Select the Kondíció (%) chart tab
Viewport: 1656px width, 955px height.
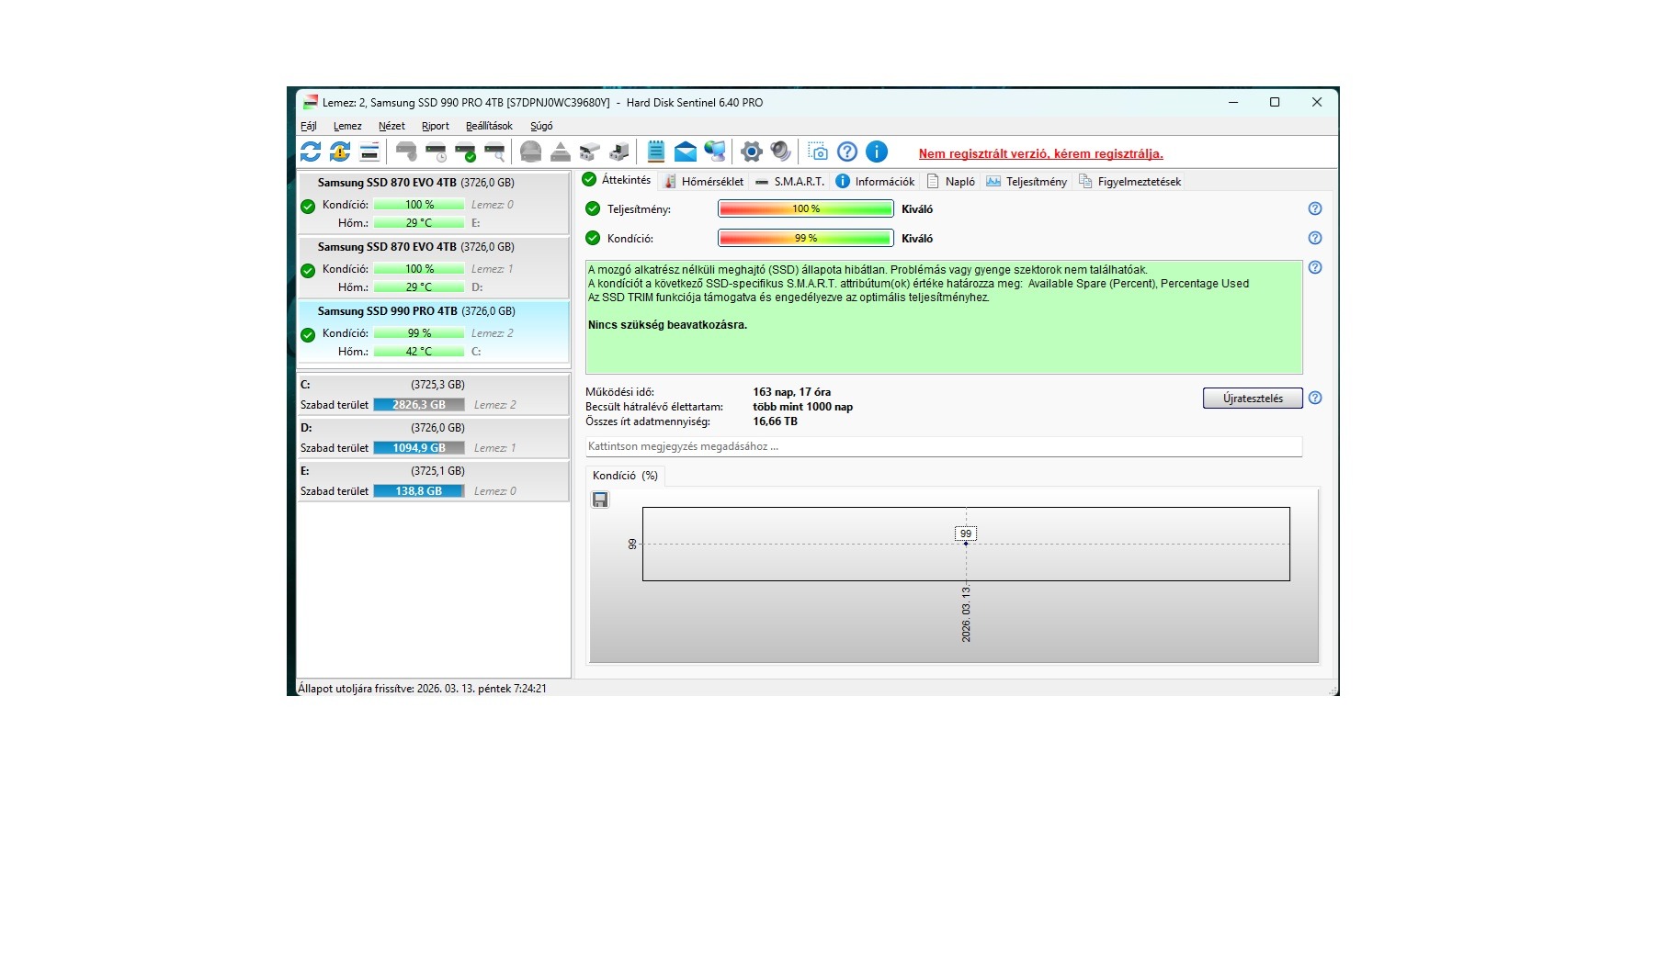click(x=625, y=476)
